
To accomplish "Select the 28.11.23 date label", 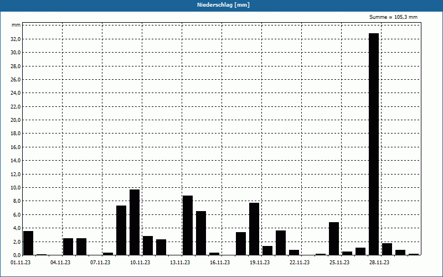I will (379, 263).
